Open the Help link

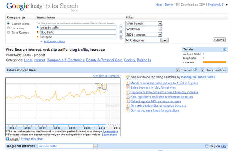(x=159, y=5)
